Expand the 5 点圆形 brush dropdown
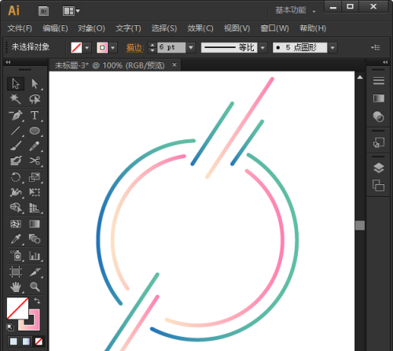 click(x=332, y=48)
